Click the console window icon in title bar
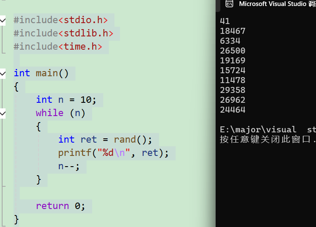The width and height of the screenshot is (316, 227). [x=229, y=4]
